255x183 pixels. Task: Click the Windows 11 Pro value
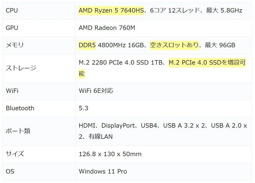tap(103, 171)
